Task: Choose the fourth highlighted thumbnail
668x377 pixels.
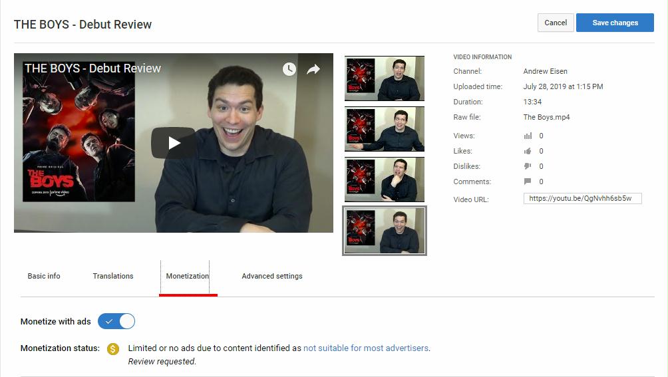Action: pyautogui.click(x=385, y=231)
